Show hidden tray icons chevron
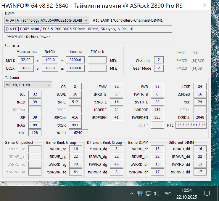Image resolution: width=219 pixels, height=201 pixels. 132,194
